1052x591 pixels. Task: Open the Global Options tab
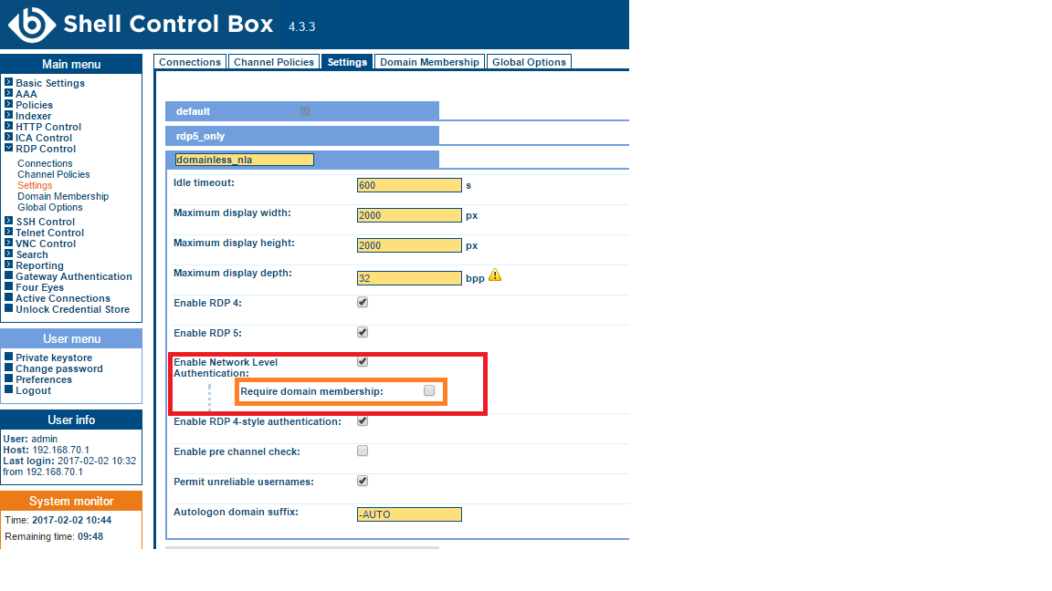529,62
